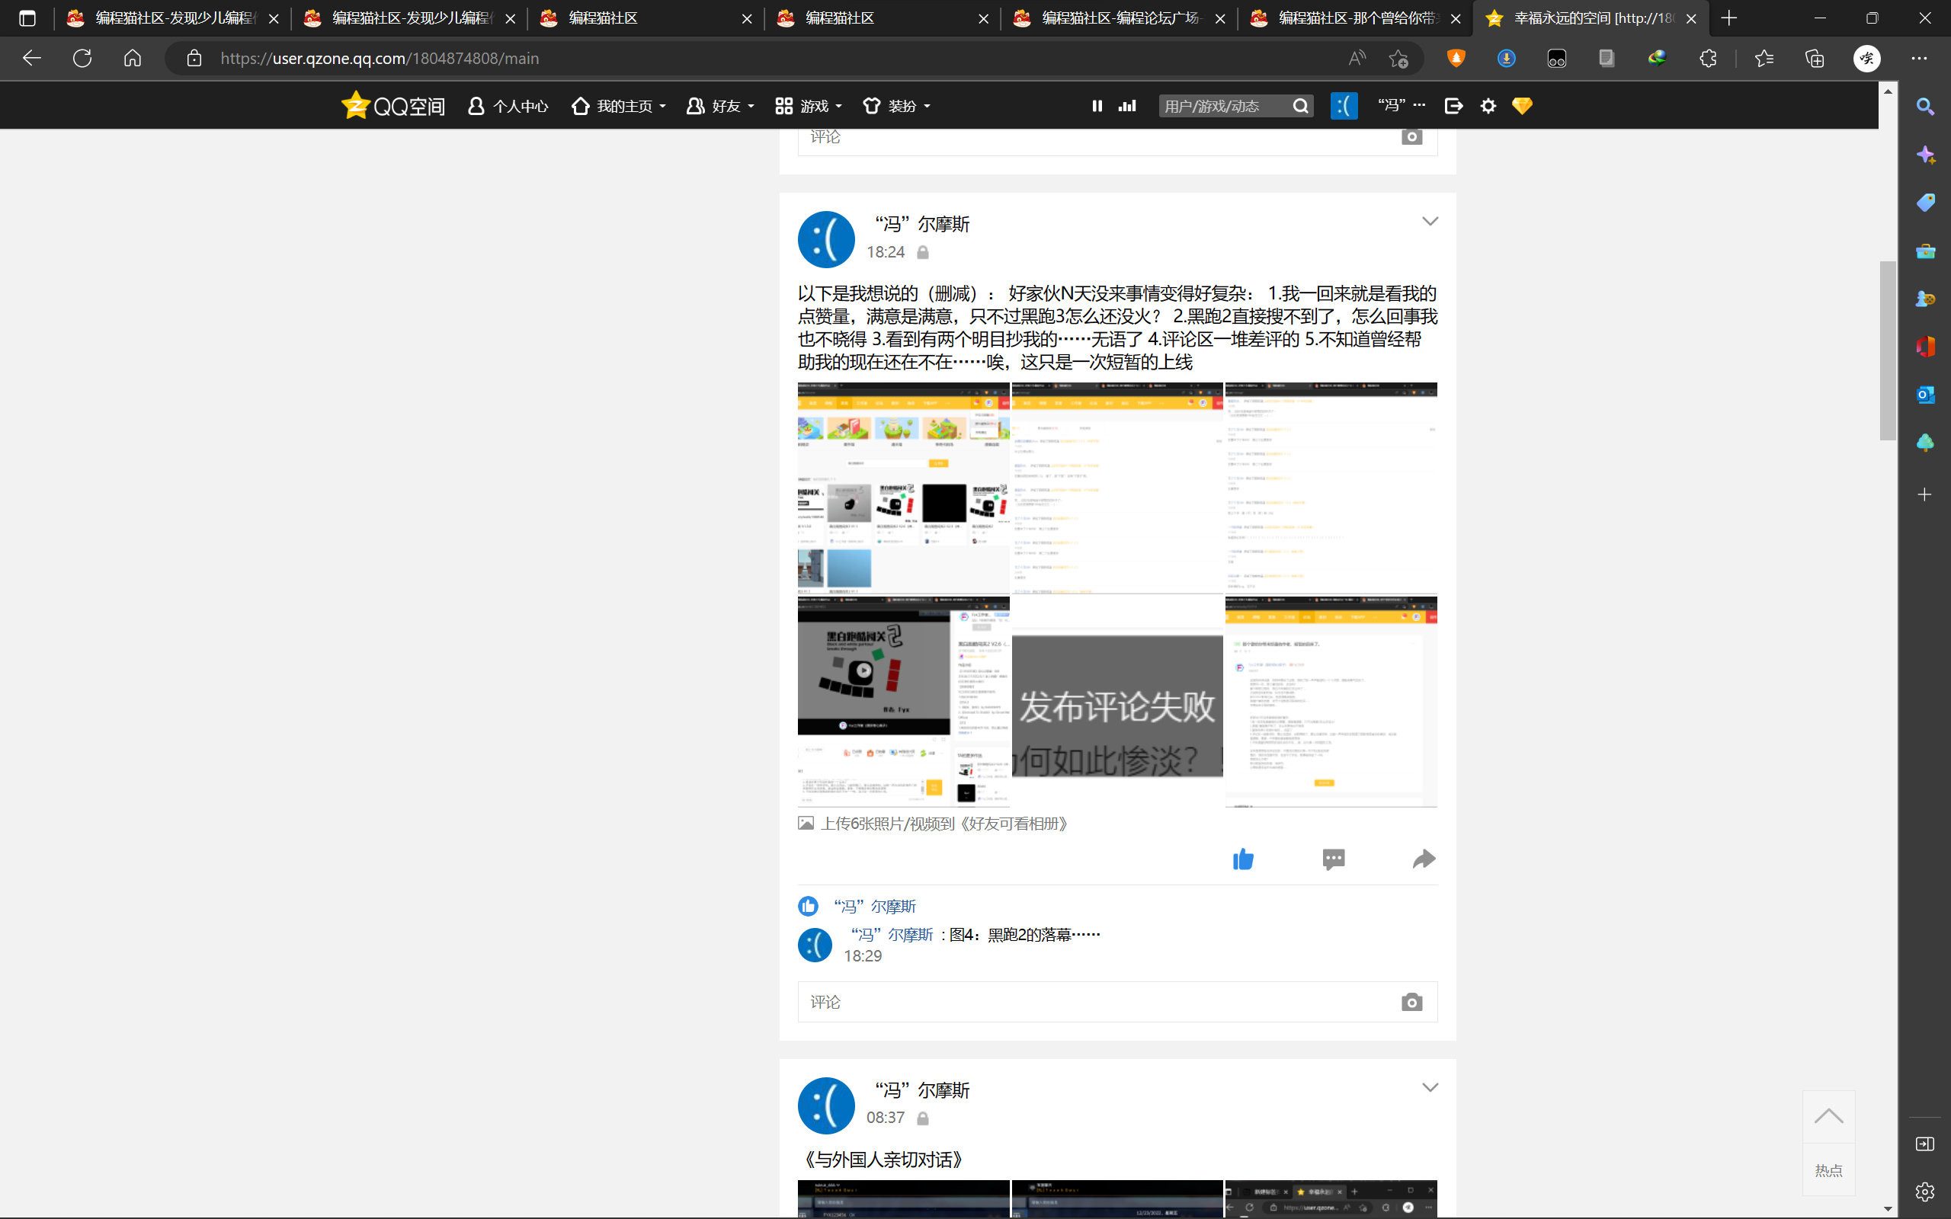Go back to previous page
This screenshot has height=1219, width=1951.
coord(31,58)
